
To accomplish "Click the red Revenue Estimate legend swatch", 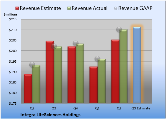I will coord(17,8).
